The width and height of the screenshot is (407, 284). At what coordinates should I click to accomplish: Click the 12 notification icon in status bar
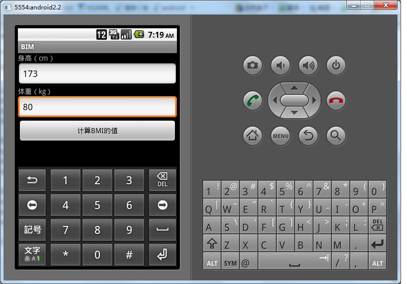(x=101, y=34)
